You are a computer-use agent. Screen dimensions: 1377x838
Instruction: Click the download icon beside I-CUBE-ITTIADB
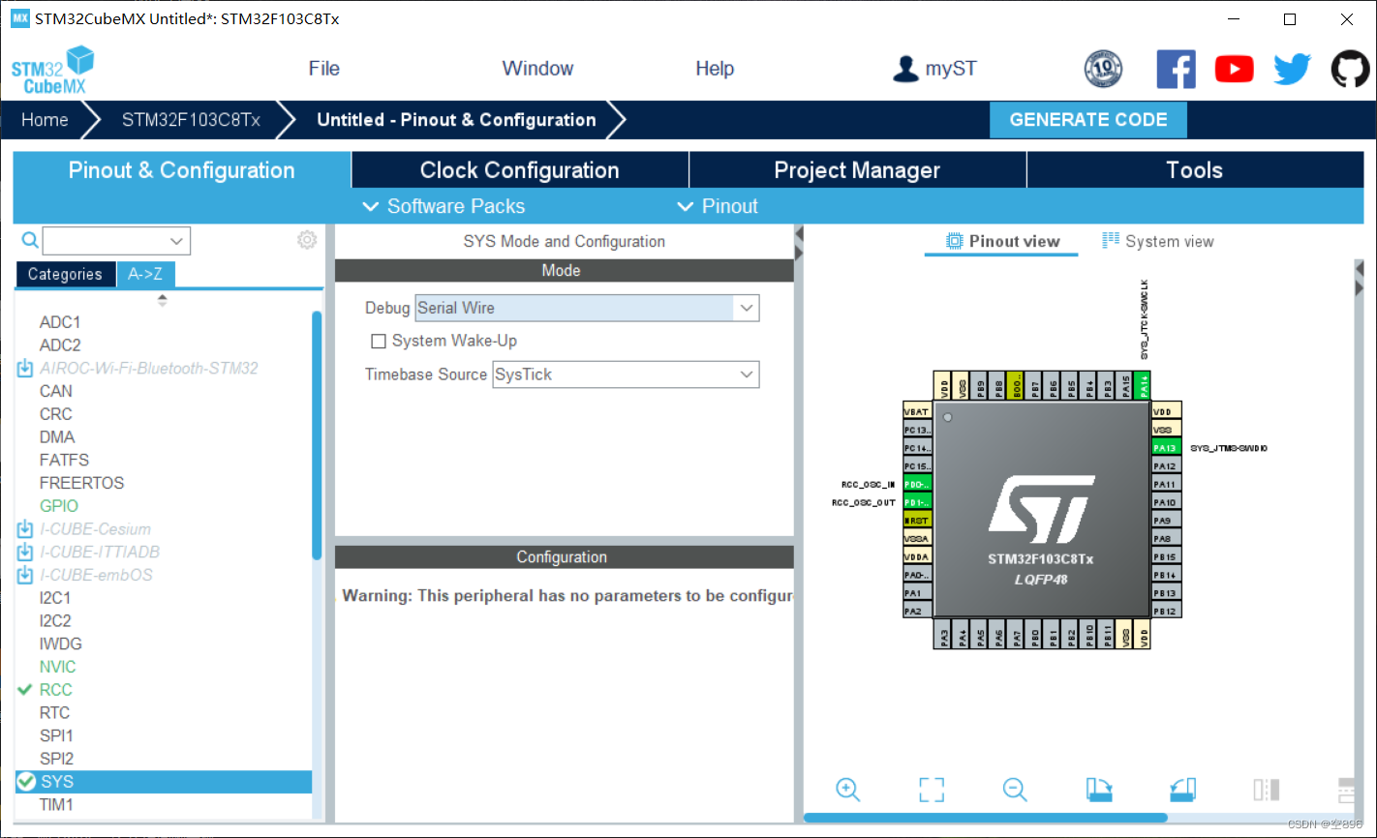[x=25, y=553]
